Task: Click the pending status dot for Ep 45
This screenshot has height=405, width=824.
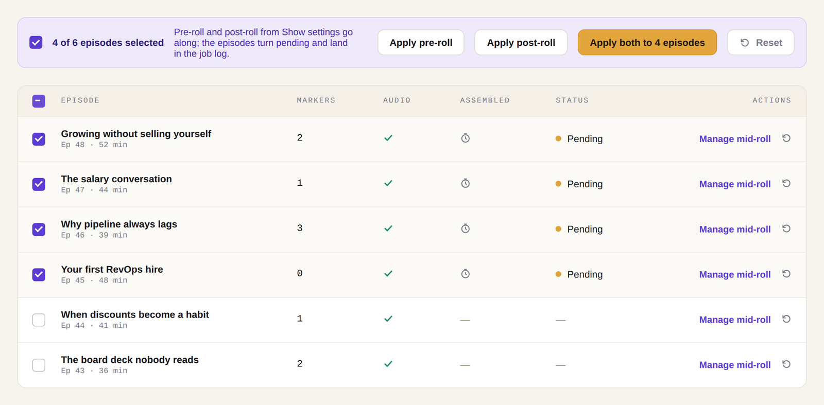Action: tap(558, 274)
